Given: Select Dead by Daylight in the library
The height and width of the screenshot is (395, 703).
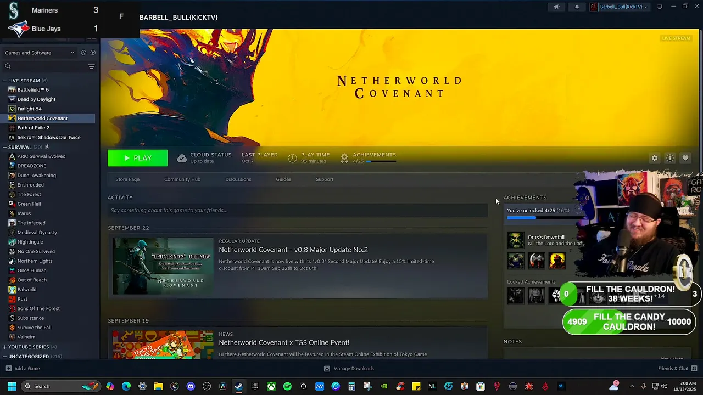Looking at the screenshot, I should coord(36,99).
